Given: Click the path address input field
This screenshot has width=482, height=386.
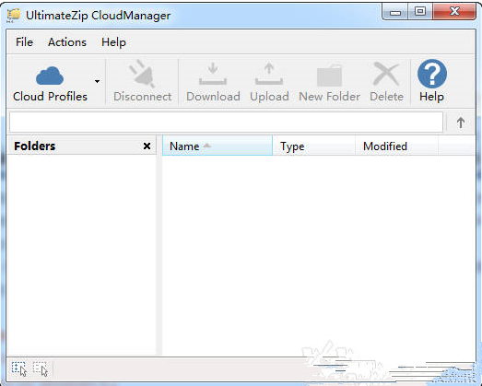Looking at the screenshot, I should [x=226, y=123].
